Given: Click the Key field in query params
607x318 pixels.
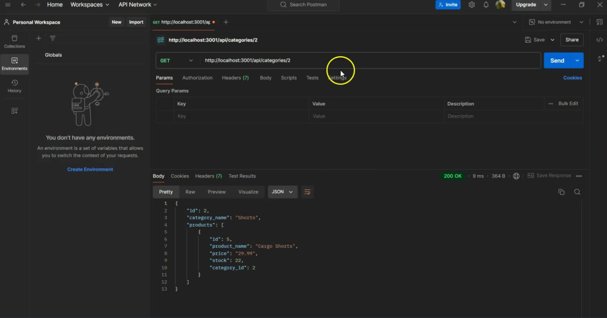Looking at the screenshot, I should point(241,116).
